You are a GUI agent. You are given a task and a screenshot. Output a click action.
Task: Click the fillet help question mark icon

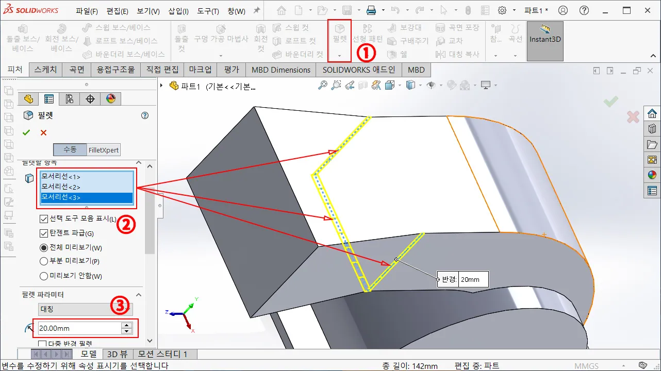pyautogui.click(x=145, y=115)
